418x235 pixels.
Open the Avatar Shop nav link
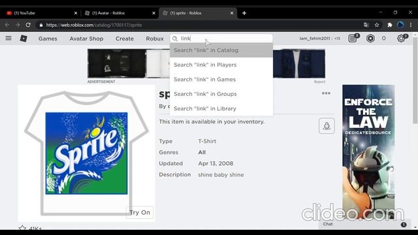pyautogui.click(x=86, y=39)
